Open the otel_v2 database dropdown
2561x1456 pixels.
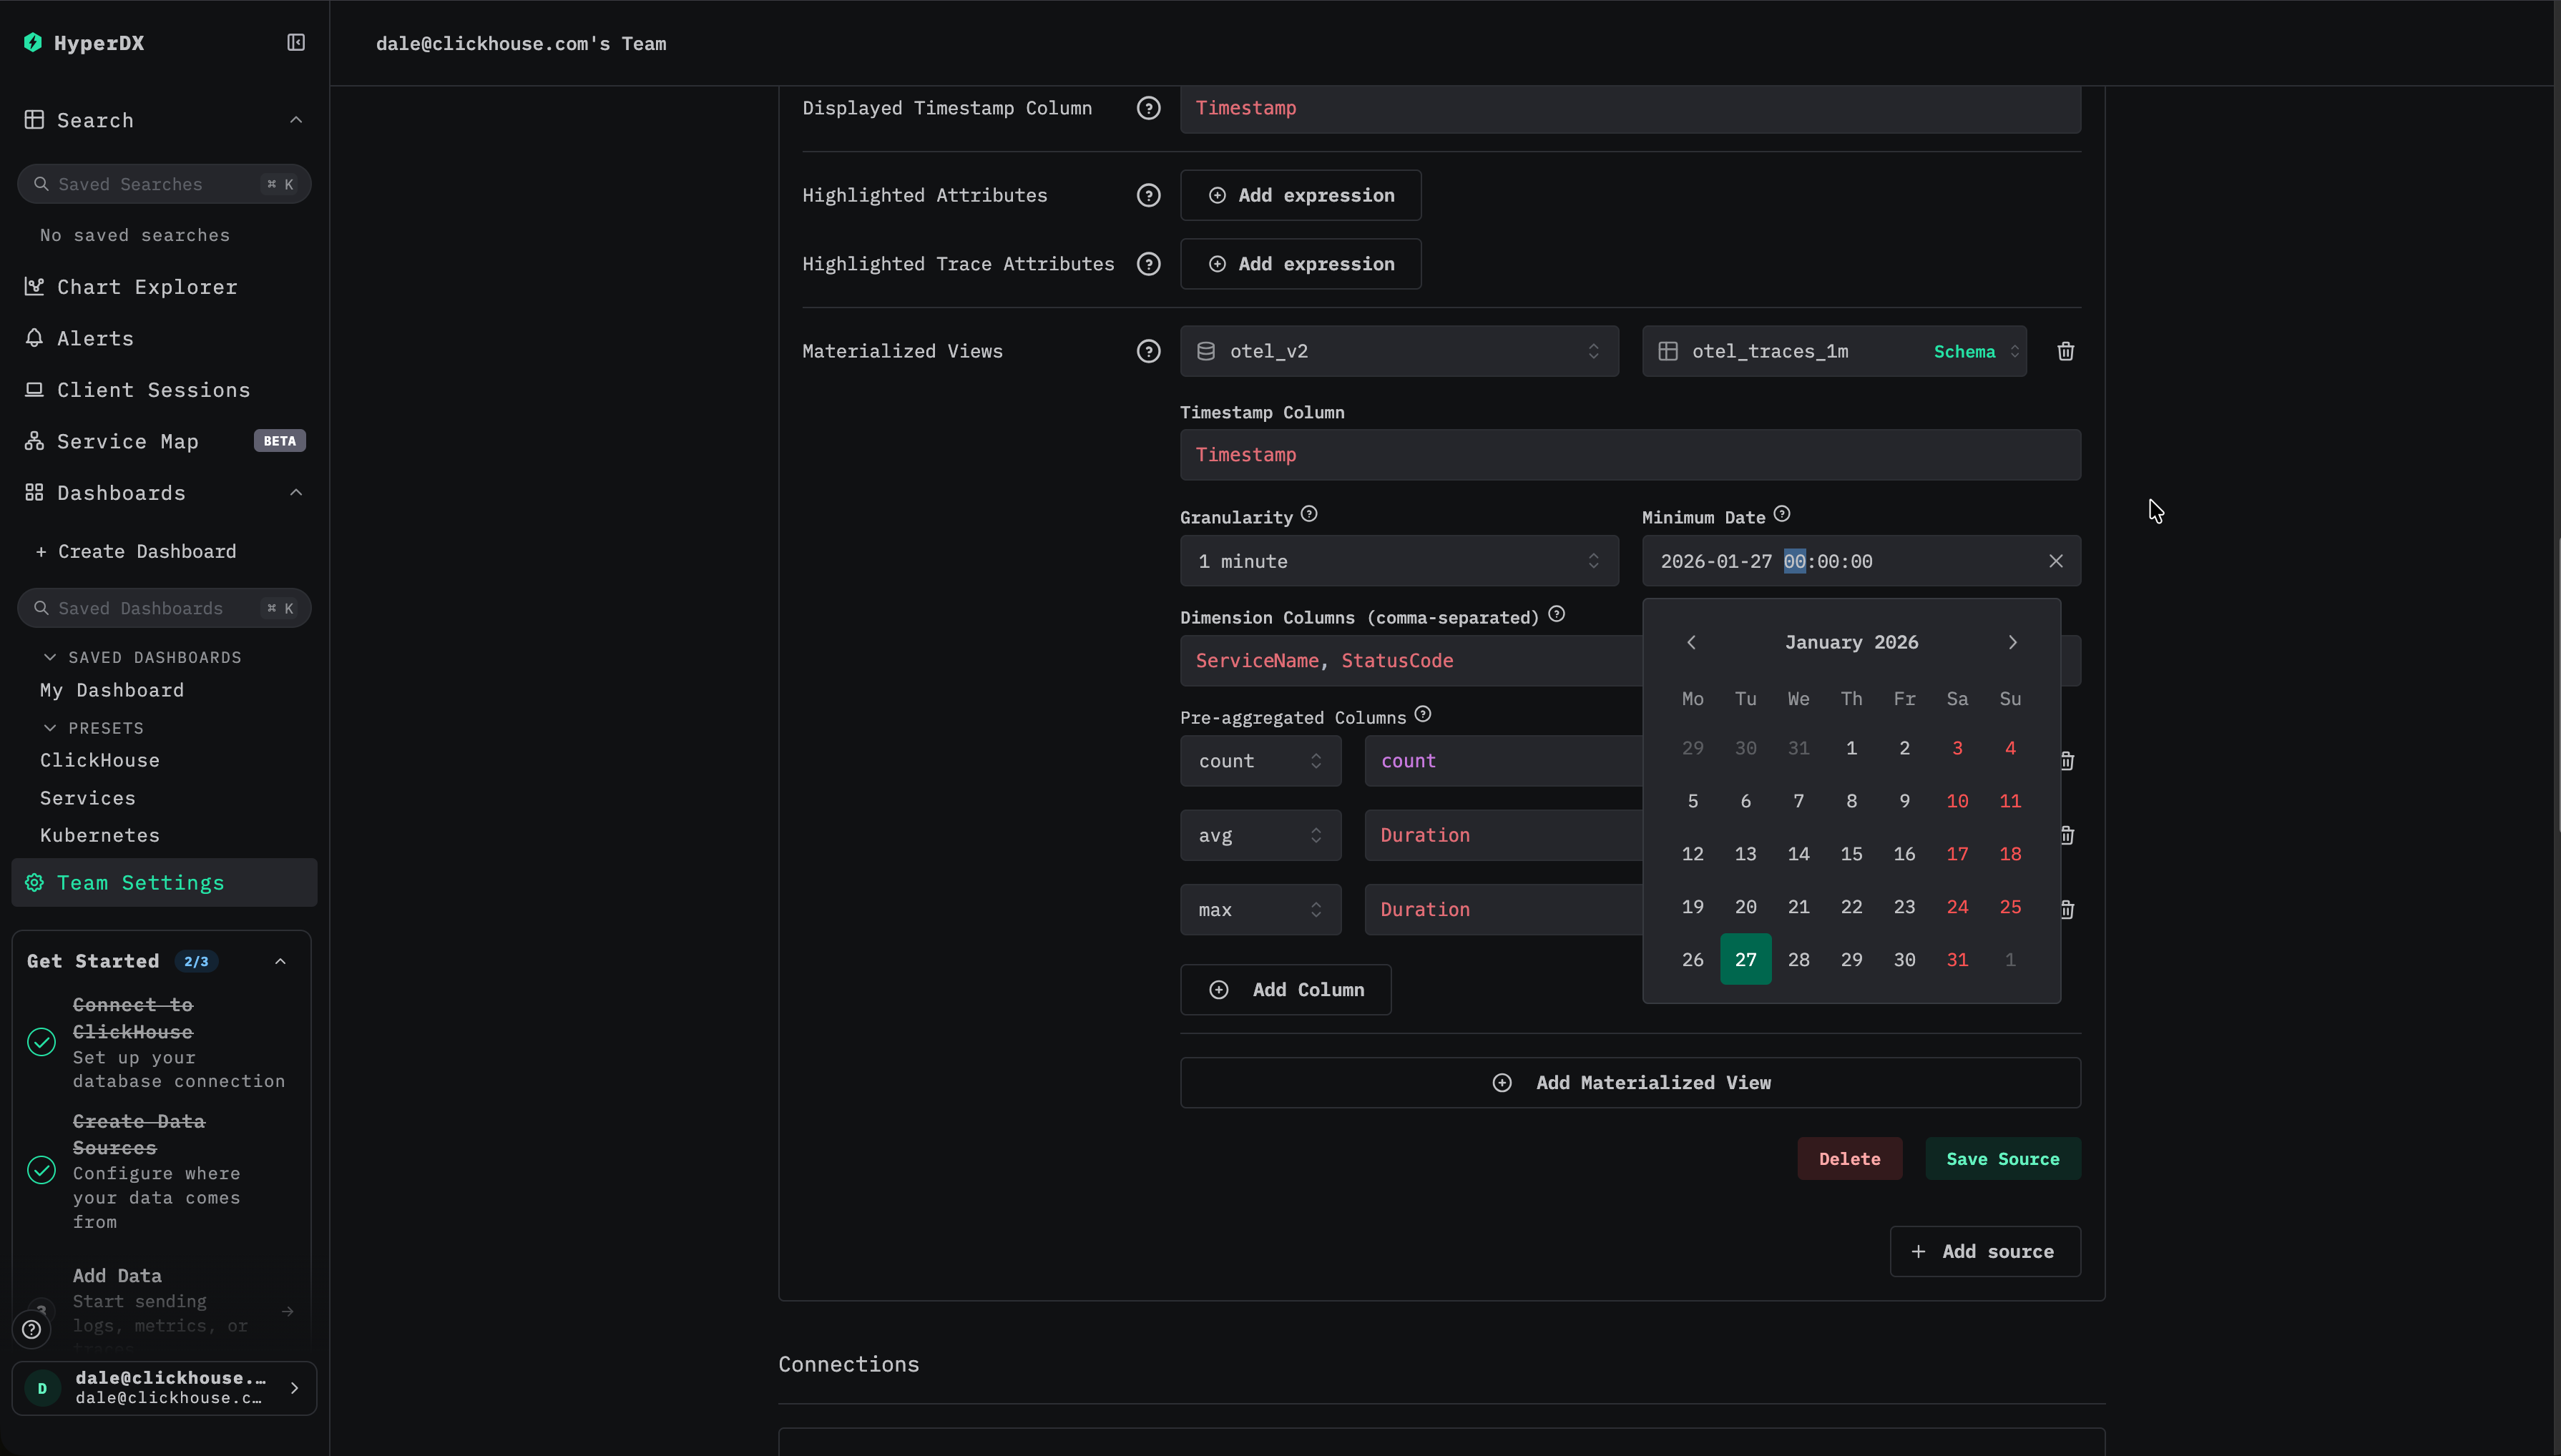click(x=1398, y=351)
